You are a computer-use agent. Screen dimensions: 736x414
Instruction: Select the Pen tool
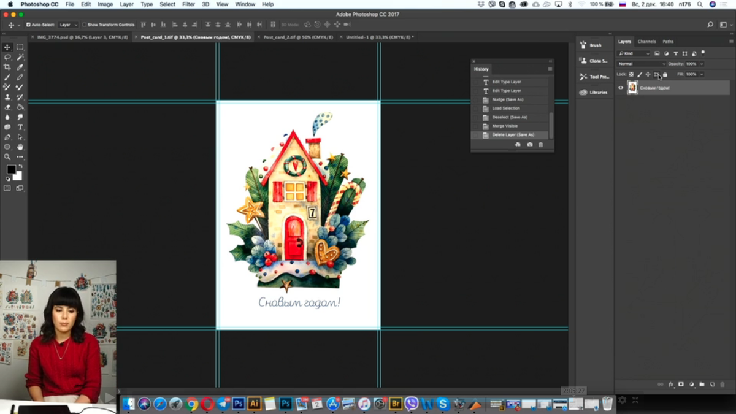(x=7, y=137)
